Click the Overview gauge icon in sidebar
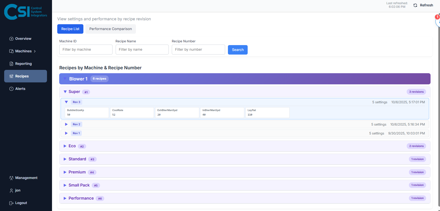Image resolution: width=440 pixels, height=211 pixels. click(11, 39)
